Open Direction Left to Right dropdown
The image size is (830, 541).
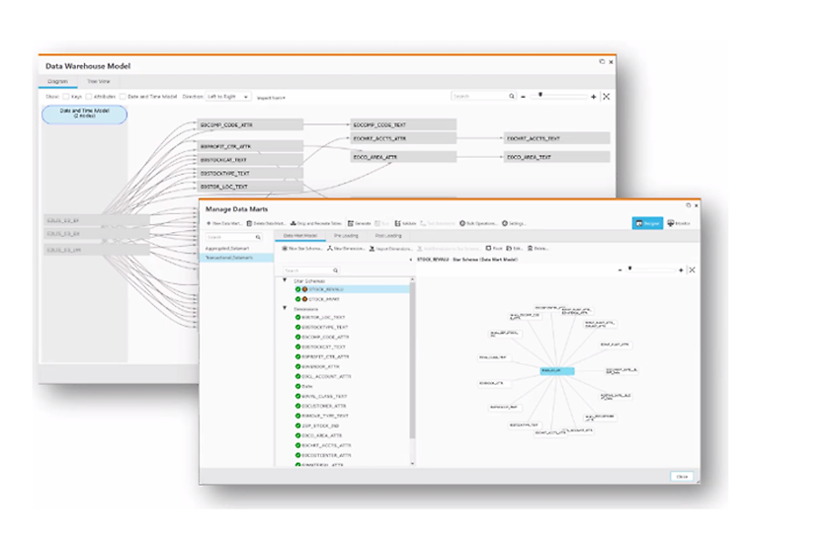tap(227, 97)
